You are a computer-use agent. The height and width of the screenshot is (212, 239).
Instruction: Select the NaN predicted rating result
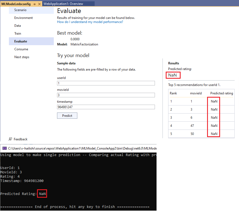coord(172,75)
